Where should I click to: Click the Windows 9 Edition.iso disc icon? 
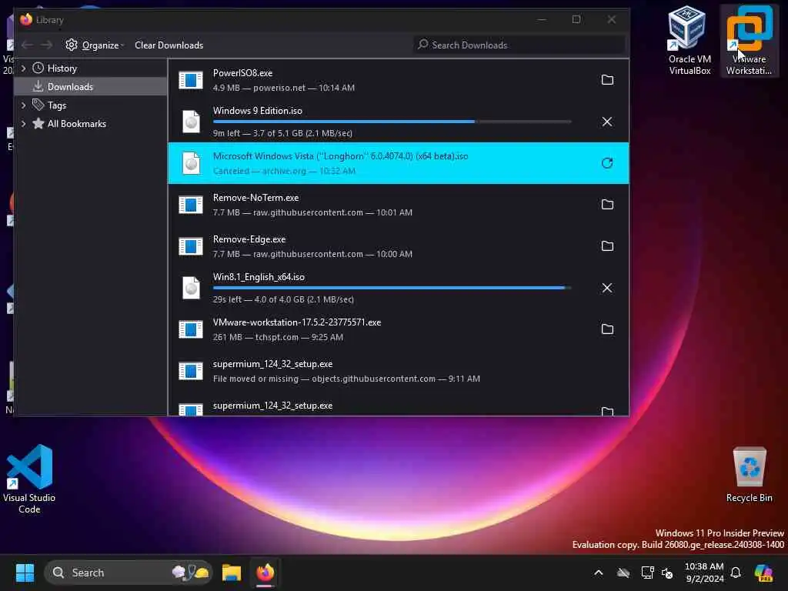(x=191, y=122)
